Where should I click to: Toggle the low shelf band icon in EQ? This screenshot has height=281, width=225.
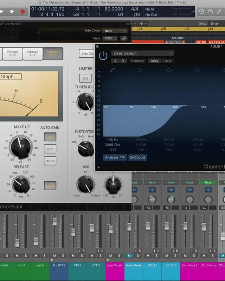pyautogui.click(x=141, y=70)
